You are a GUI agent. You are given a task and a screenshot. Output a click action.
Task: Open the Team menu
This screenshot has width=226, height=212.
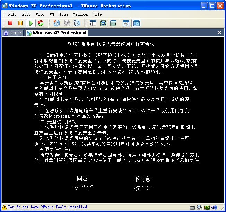(63, 15)
